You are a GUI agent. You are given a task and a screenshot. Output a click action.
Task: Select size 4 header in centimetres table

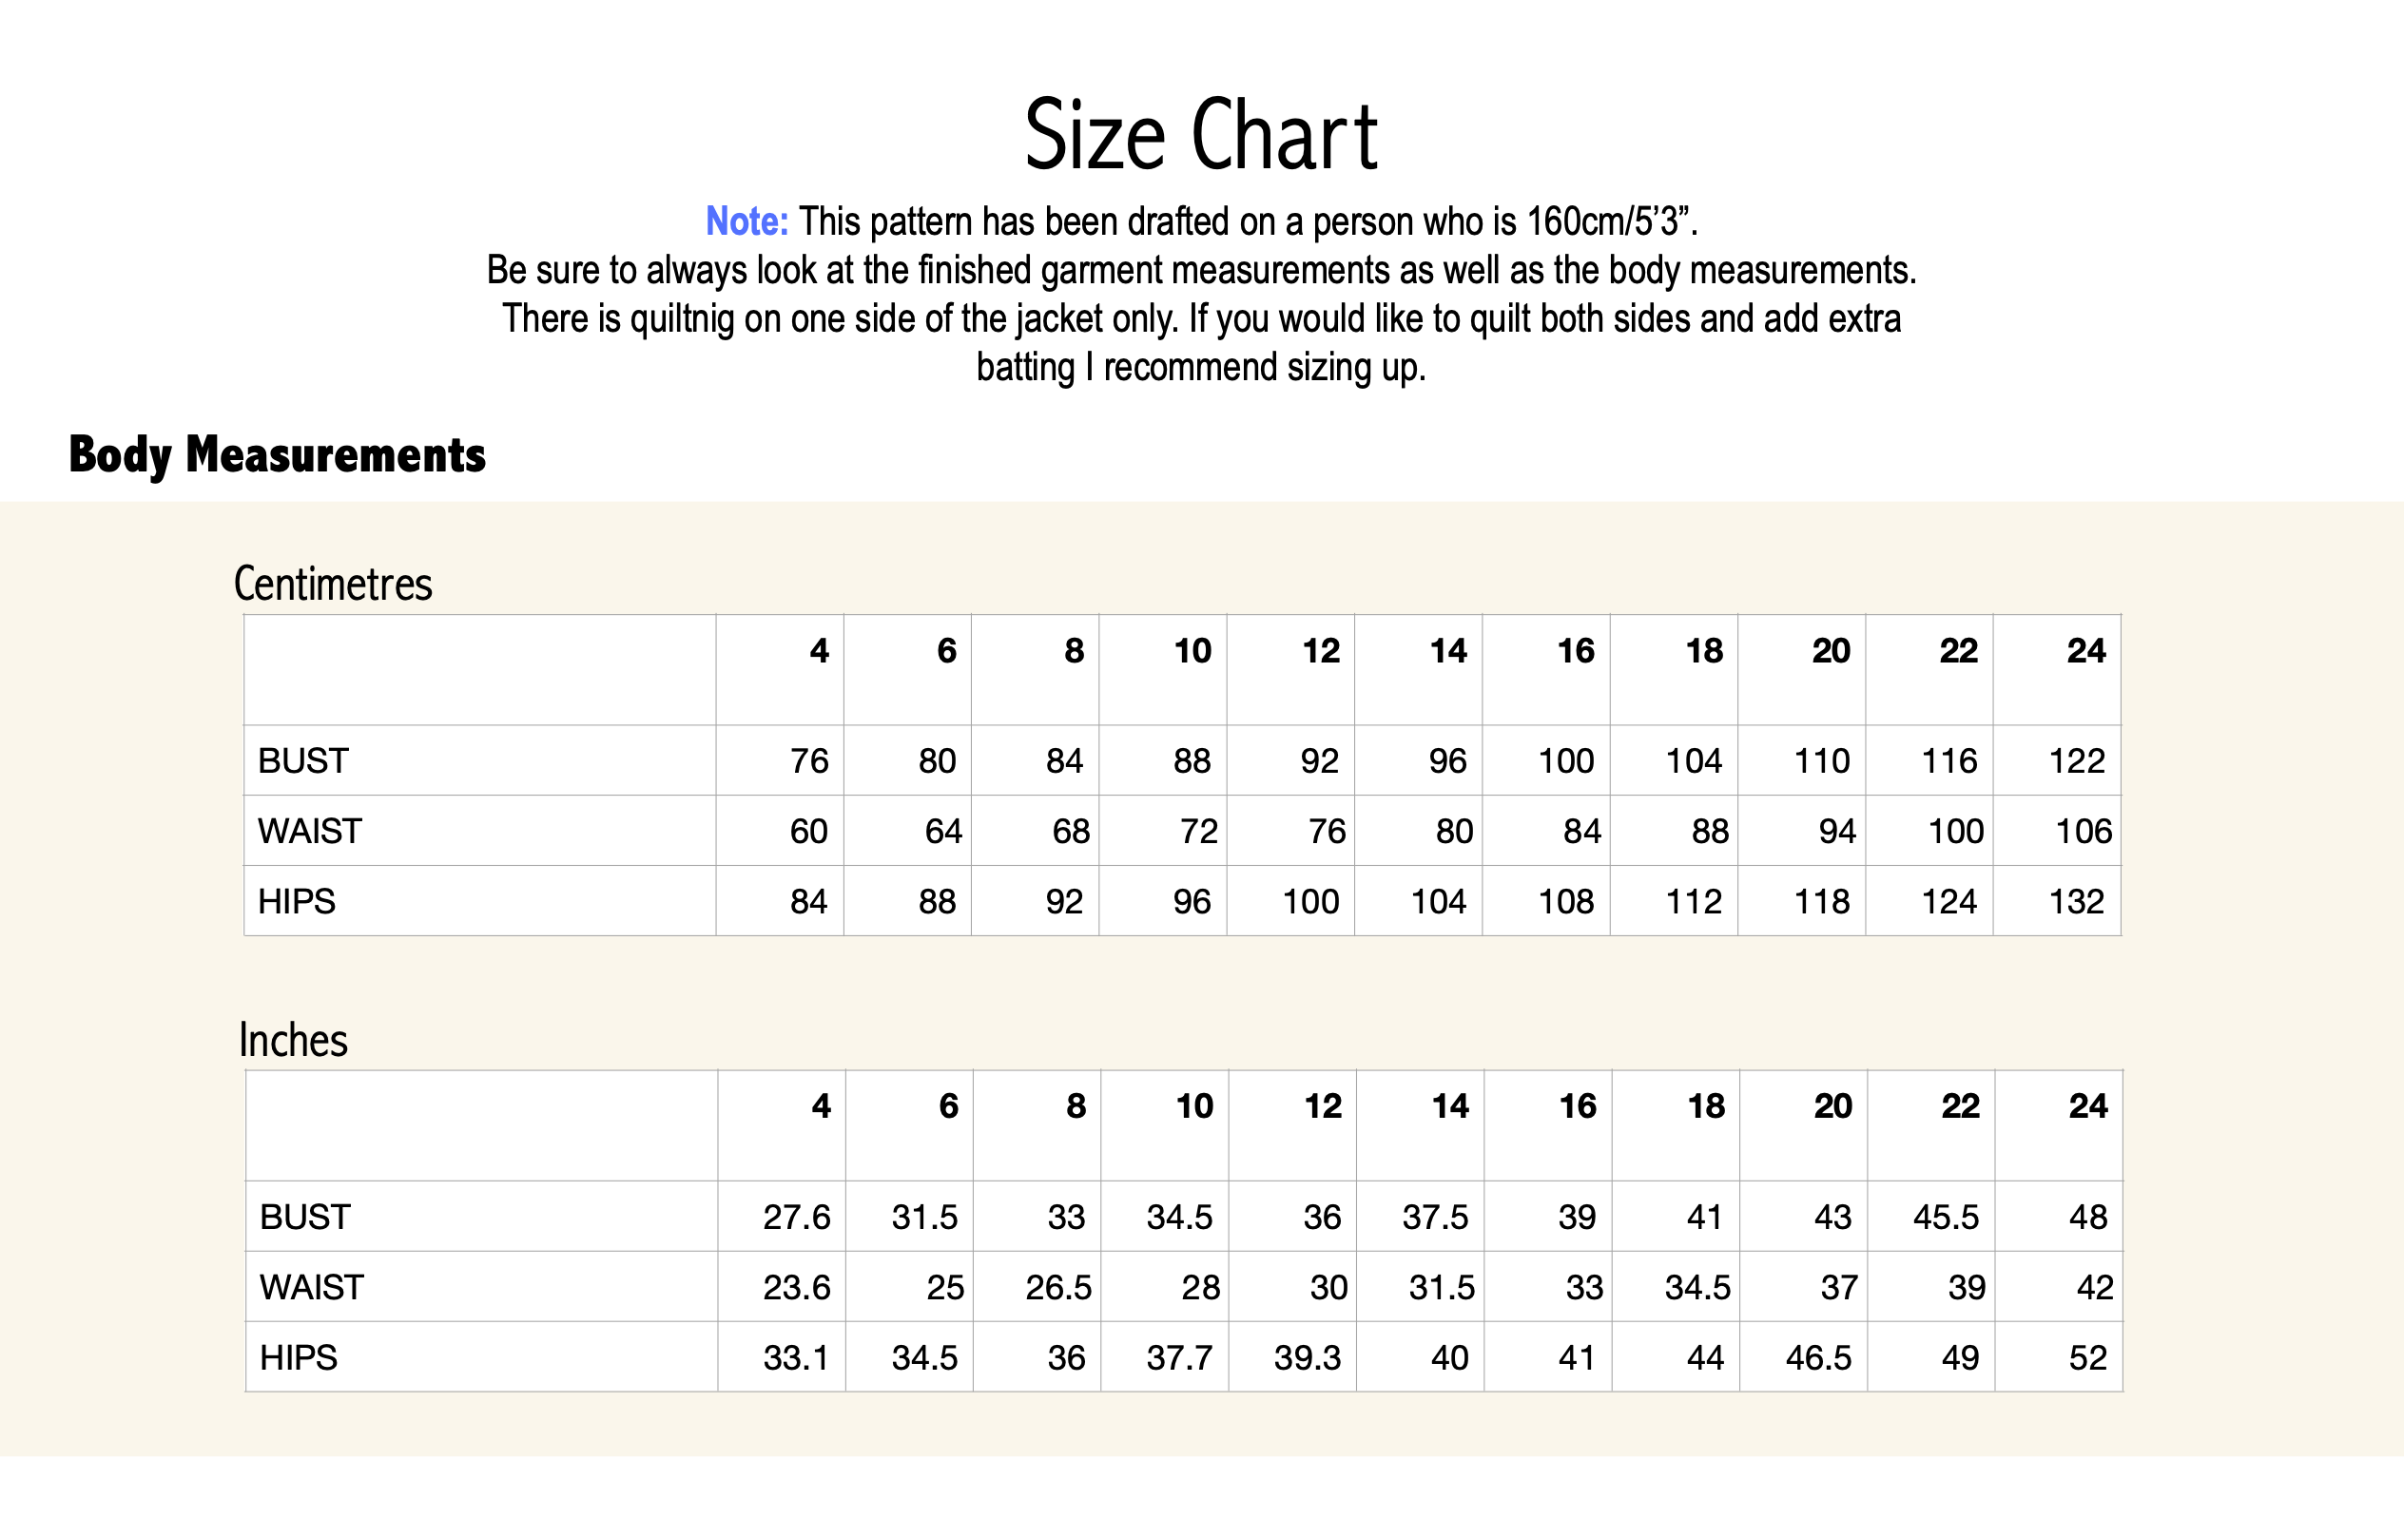[819, 651]
